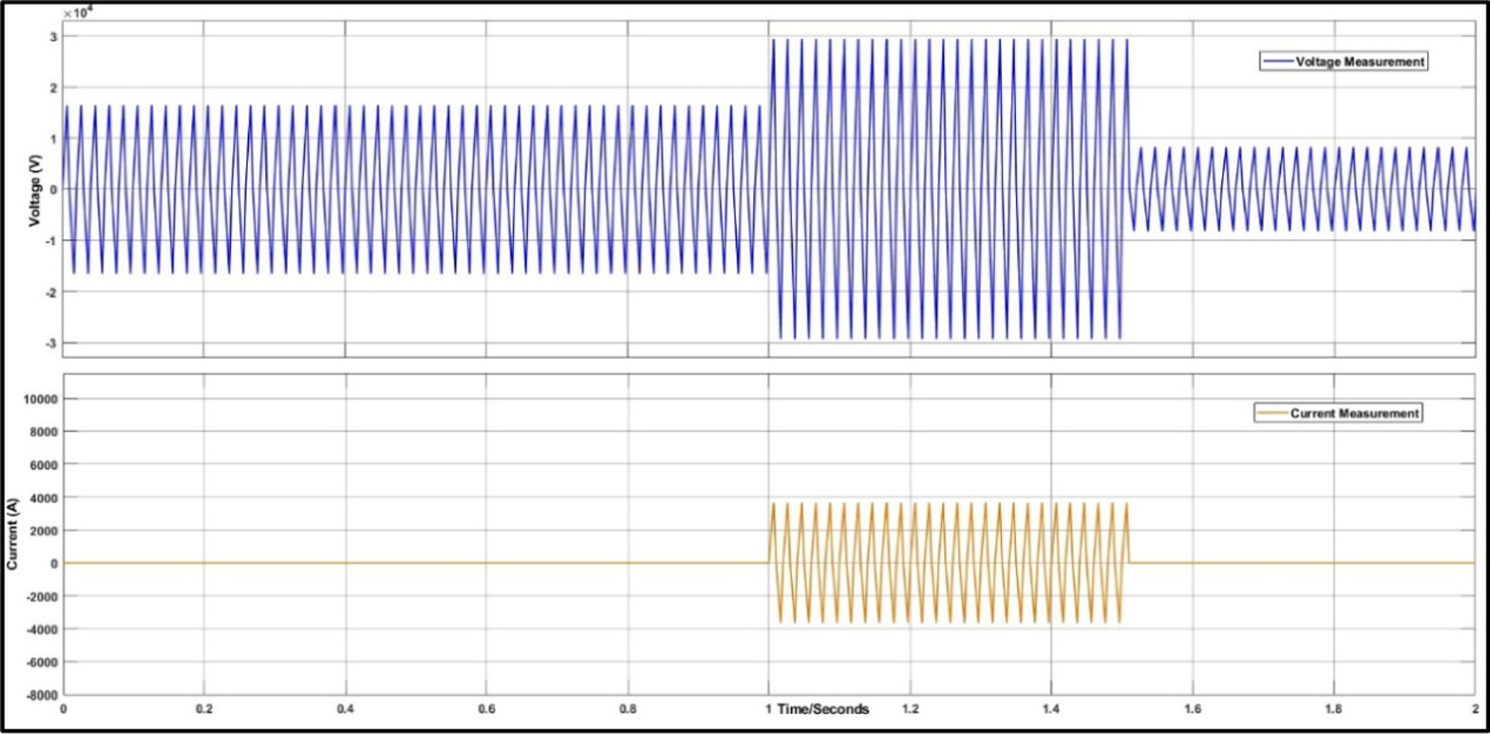Image resolution: width=1490 pixels, height=734 pixels.
Task: Click the Time/Seconds axis label
Action: pos(825,710)
